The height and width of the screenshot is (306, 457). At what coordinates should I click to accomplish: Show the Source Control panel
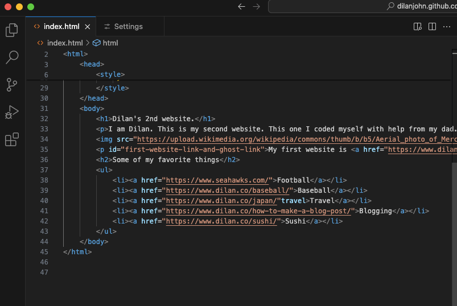(12, 85)
